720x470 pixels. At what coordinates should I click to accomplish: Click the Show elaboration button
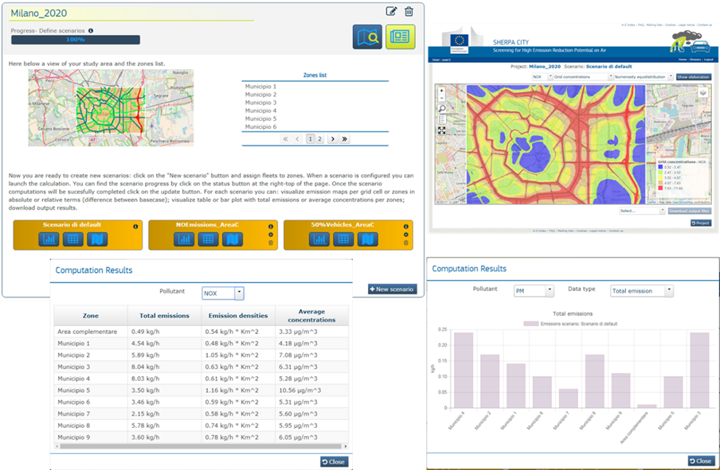tap(694, 77)
